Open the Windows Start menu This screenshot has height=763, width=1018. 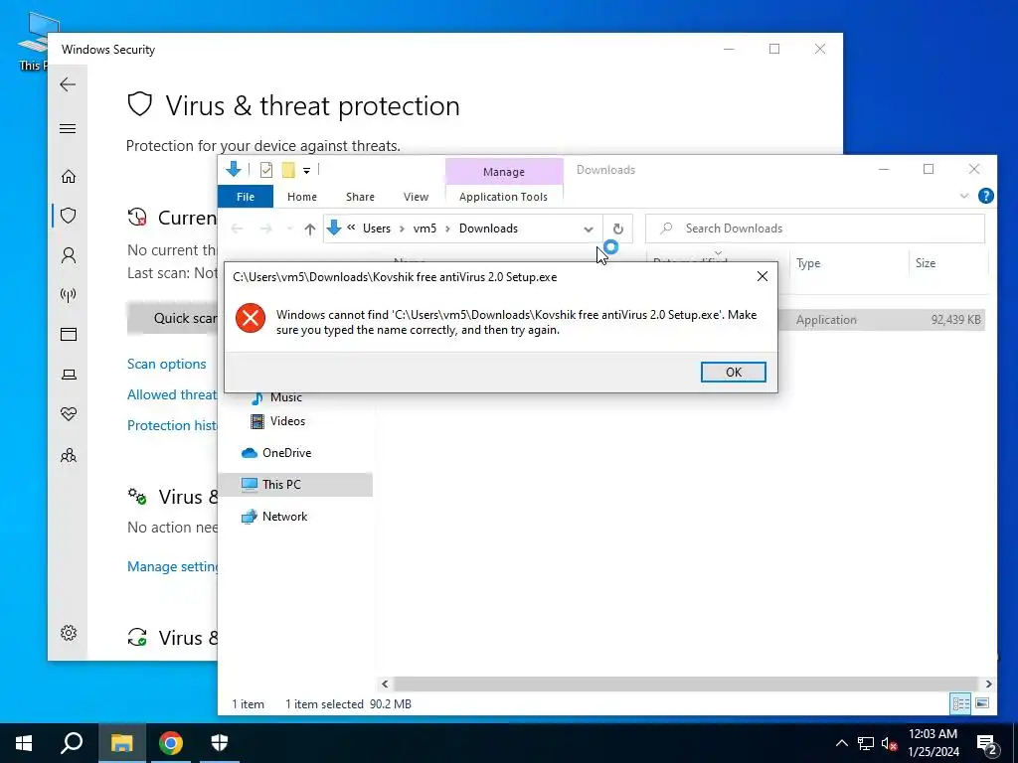tap(24, 743)
